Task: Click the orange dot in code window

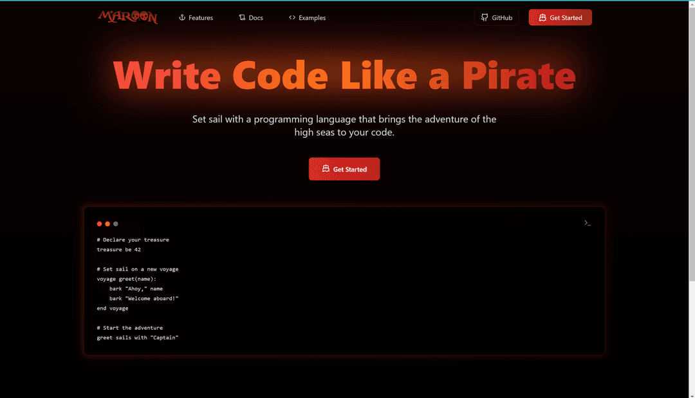Action: [107, 224]
